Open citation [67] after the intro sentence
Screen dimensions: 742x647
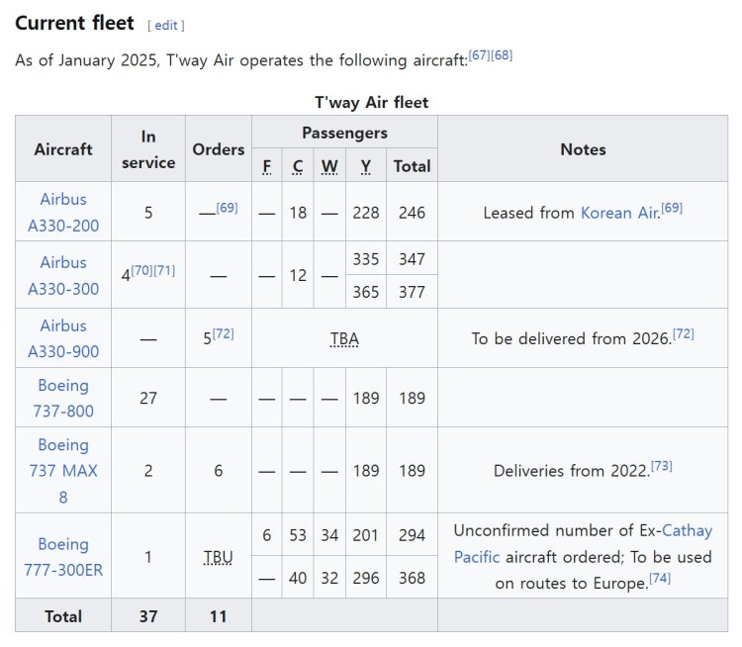479,55
